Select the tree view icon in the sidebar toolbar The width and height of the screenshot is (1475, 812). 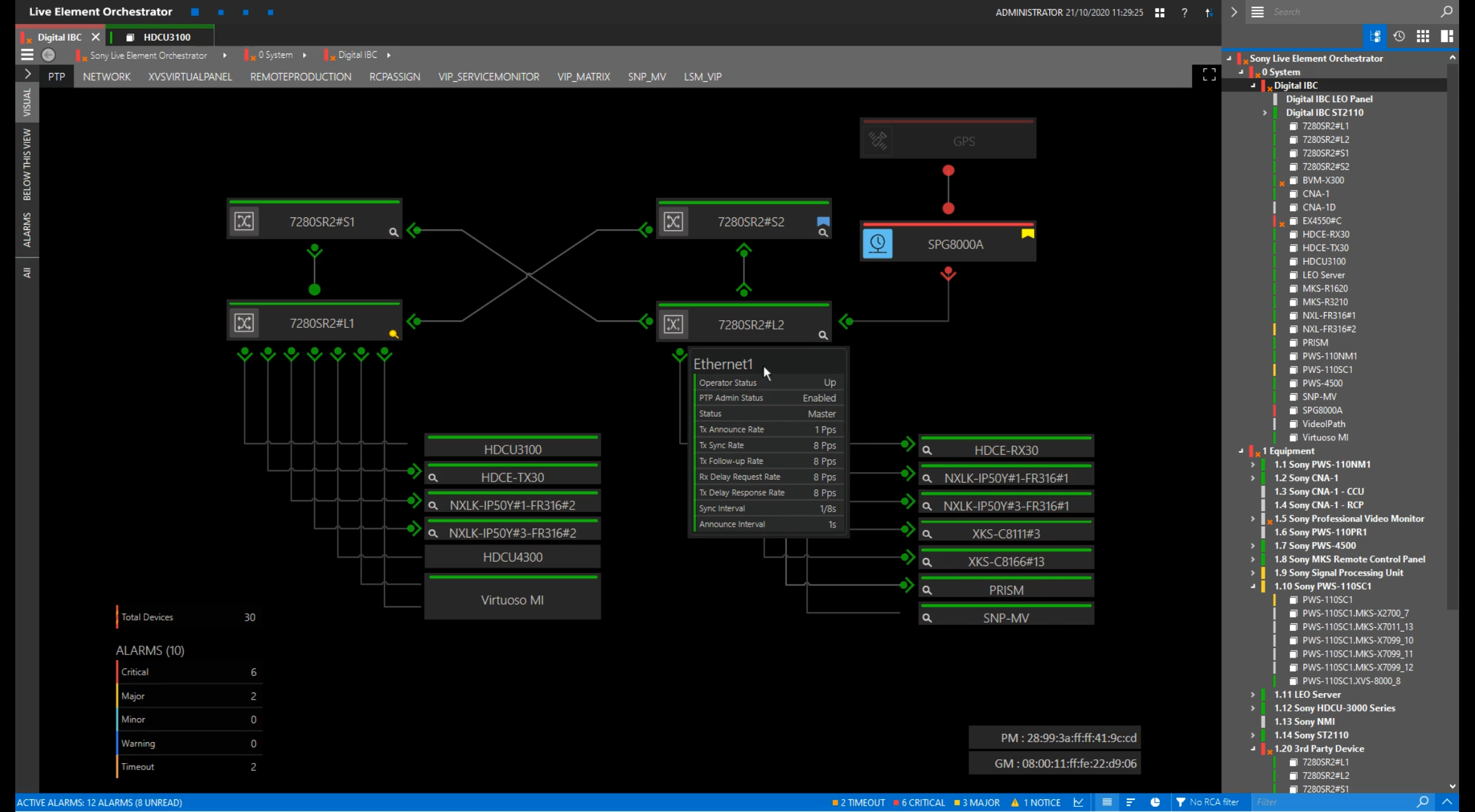point(1375,36)
